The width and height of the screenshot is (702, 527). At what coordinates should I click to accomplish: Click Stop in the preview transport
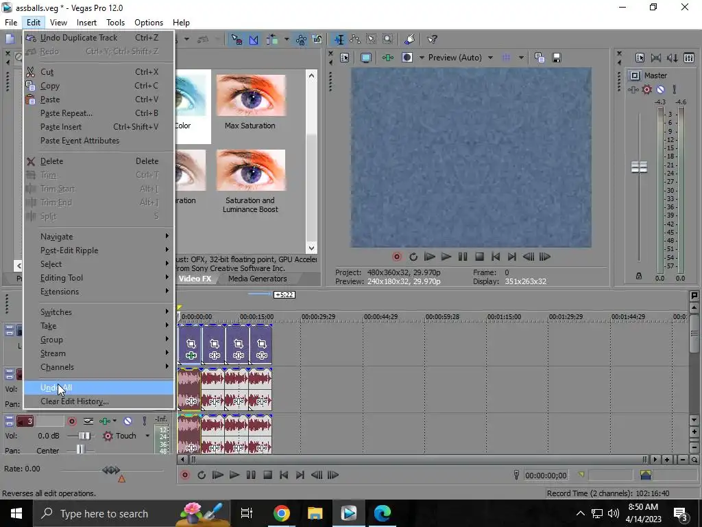(x=479, y=257)
